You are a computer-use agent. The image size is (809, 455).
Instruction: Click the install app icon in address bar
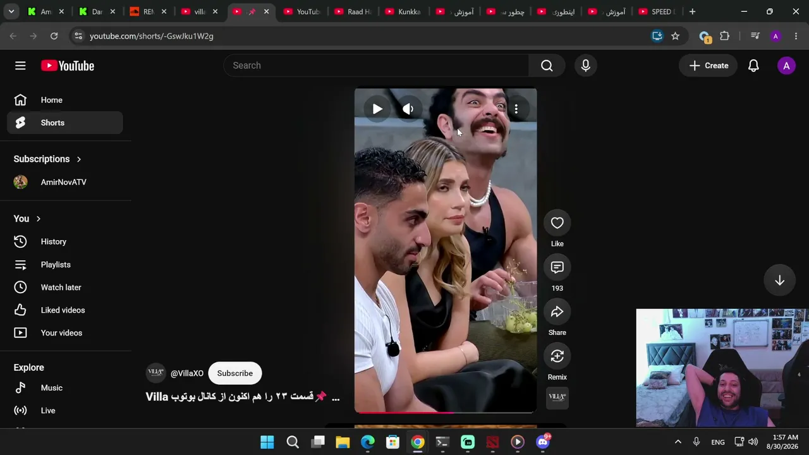[x=657, y=36]
